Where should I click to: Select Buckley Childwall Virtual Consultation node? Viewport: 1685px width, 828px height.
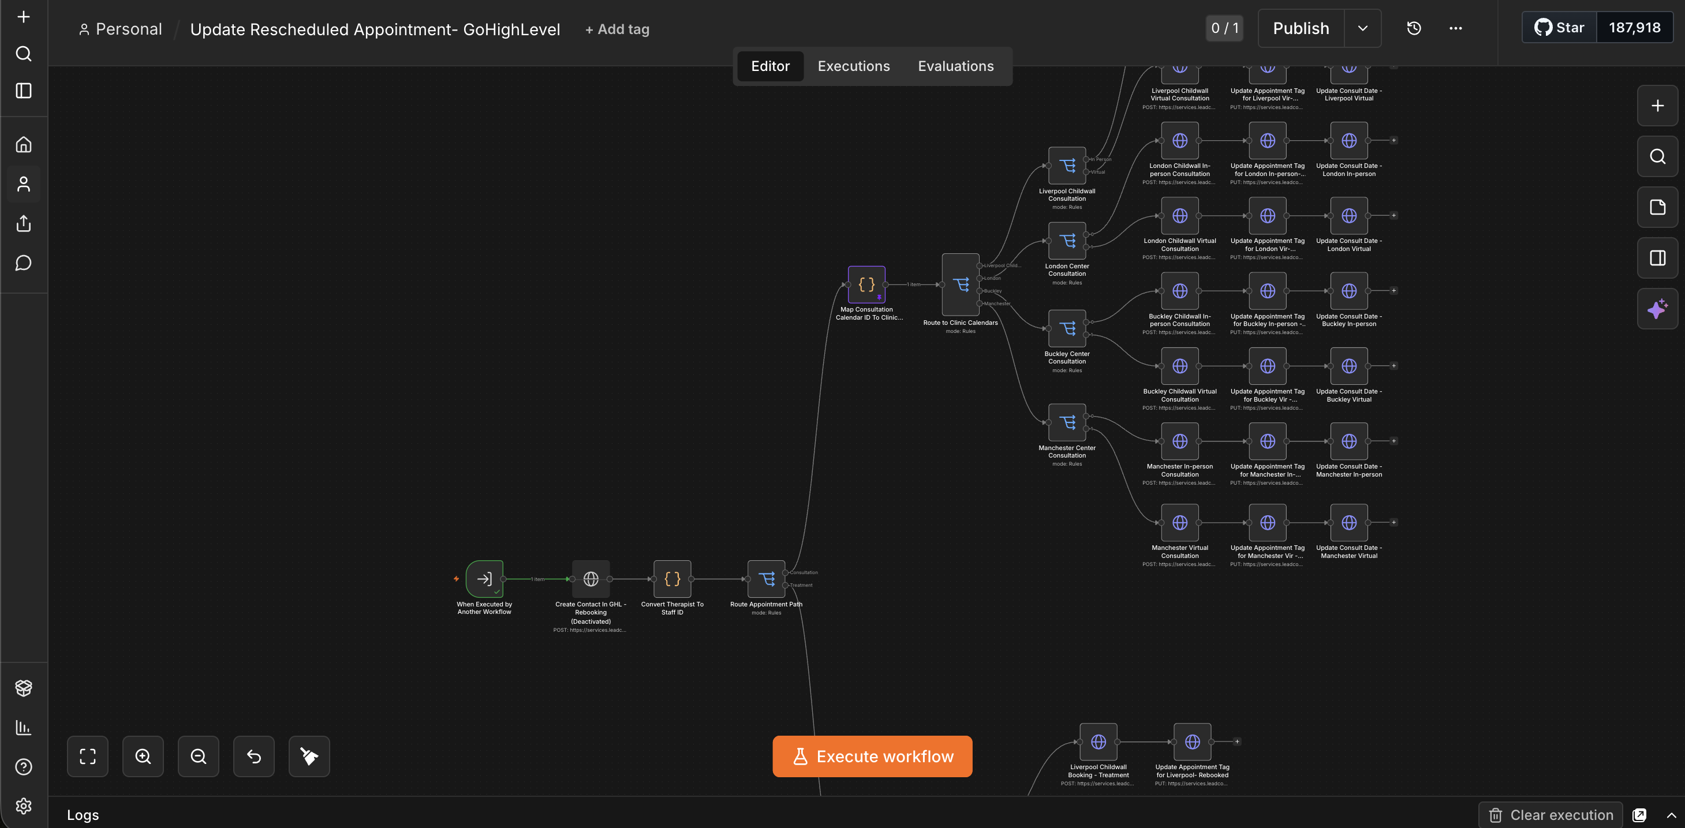coord(1180,366)
